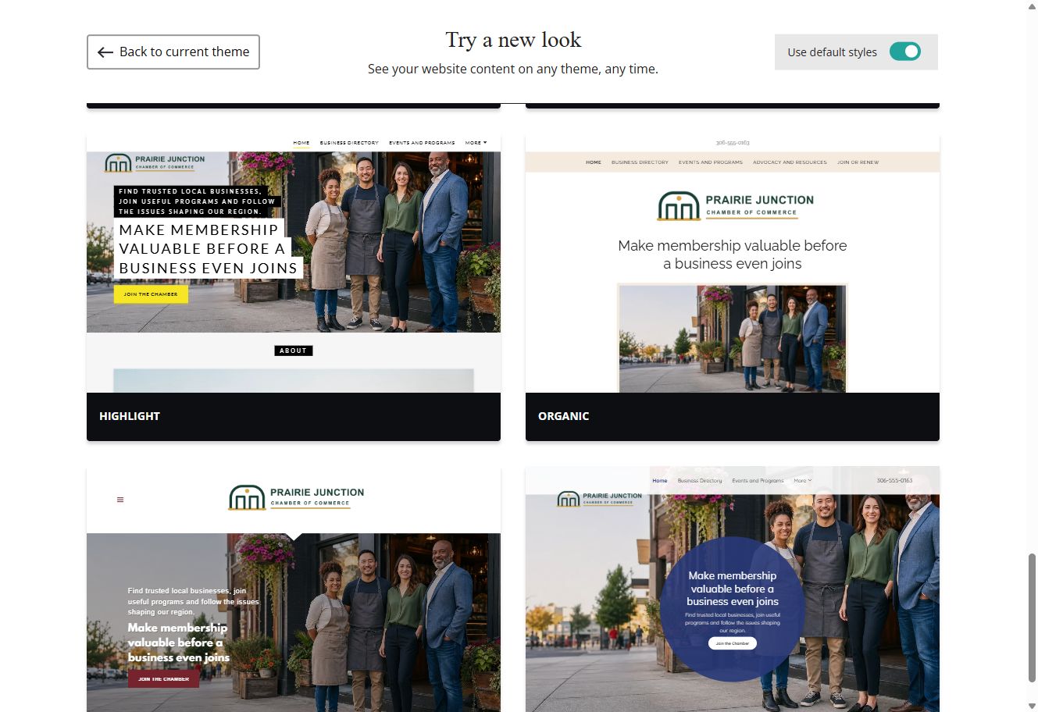Click Prairie Junction logo in bottom-left theme header

pos(297,497)
